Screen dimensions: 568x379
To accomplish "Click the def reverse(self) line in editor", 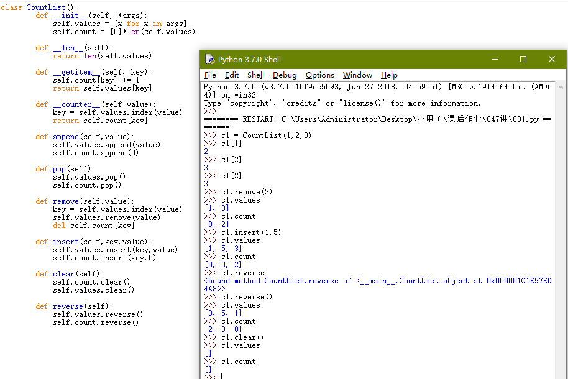I will 73,306.
